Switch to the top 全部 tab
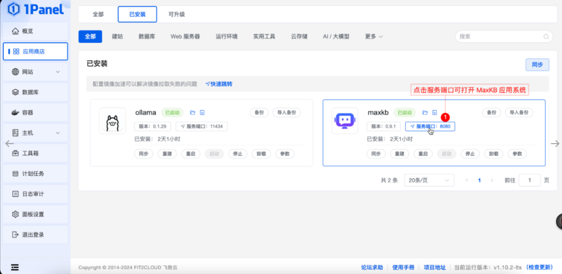562x274 pixels. (x=98, y=15)
